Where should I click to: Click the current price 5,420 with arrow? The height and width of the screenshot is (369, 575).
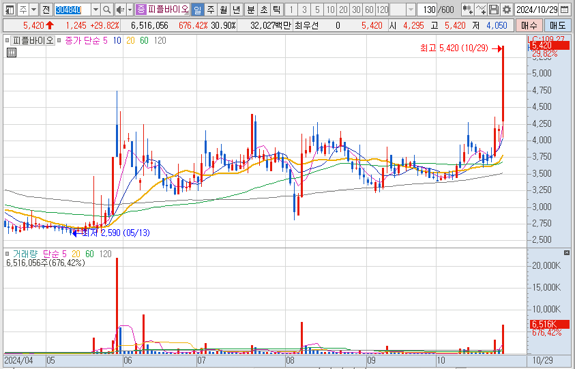click(x=38, y=26)
